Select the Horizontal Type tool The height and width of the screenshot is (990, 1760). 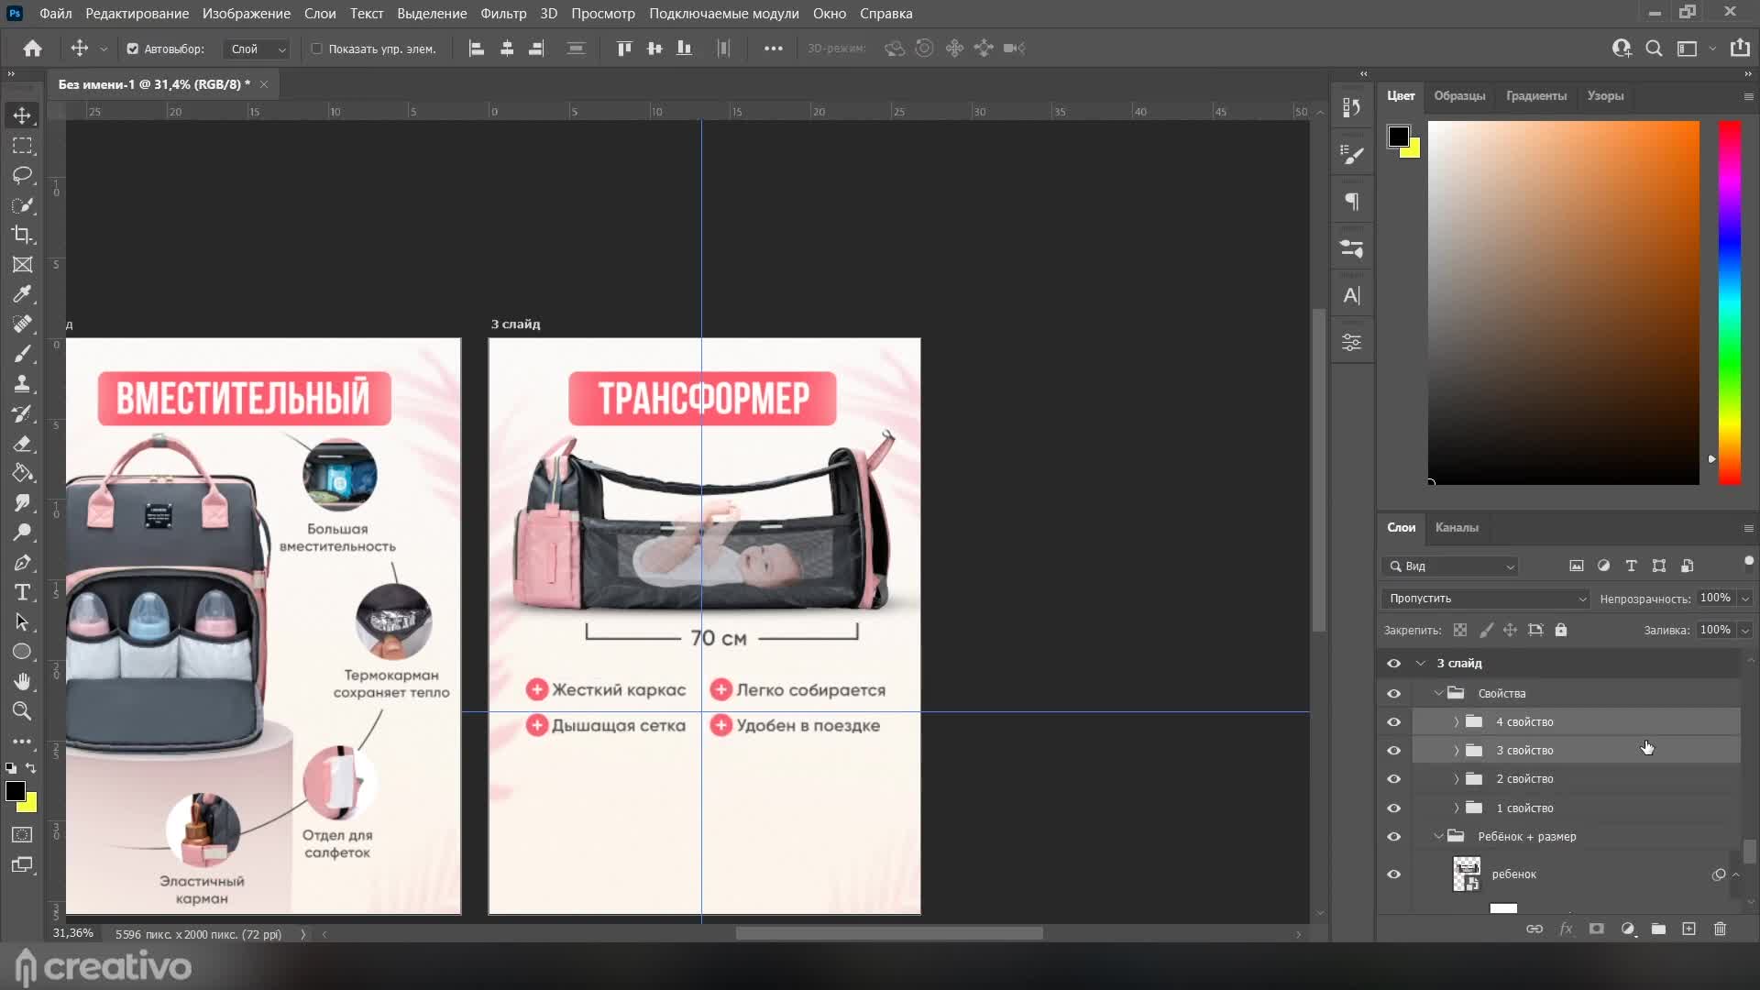pos(23,592)
